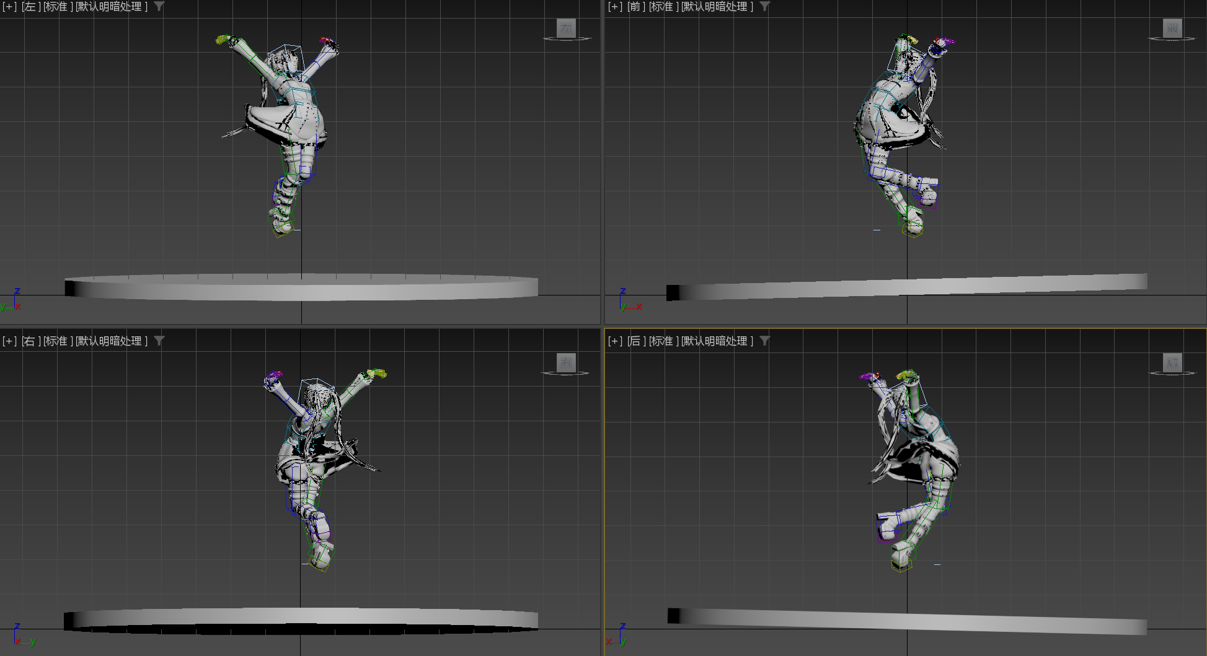
Task: Click the ViewCube 右 face in bottom-left viewport
Action: click(x=566, y=362)
